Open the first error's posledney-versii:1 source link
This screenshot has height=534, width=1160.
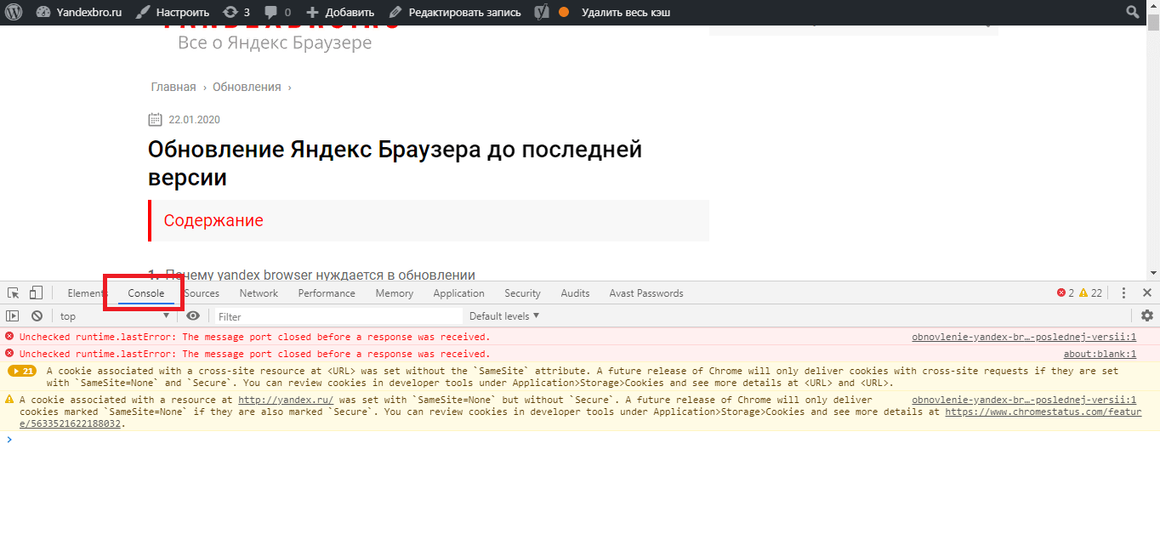point(1024,337)
